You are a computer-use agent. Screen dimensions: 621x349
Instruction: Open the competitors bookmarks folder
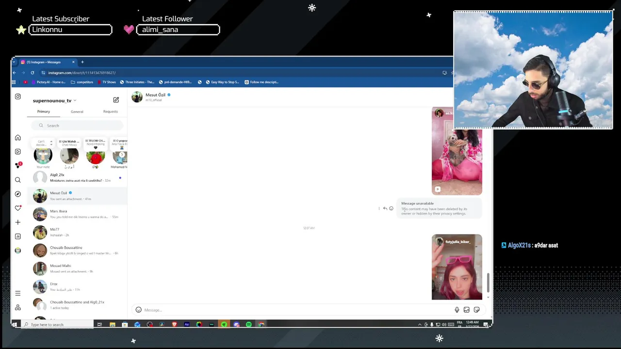(82, 82)
